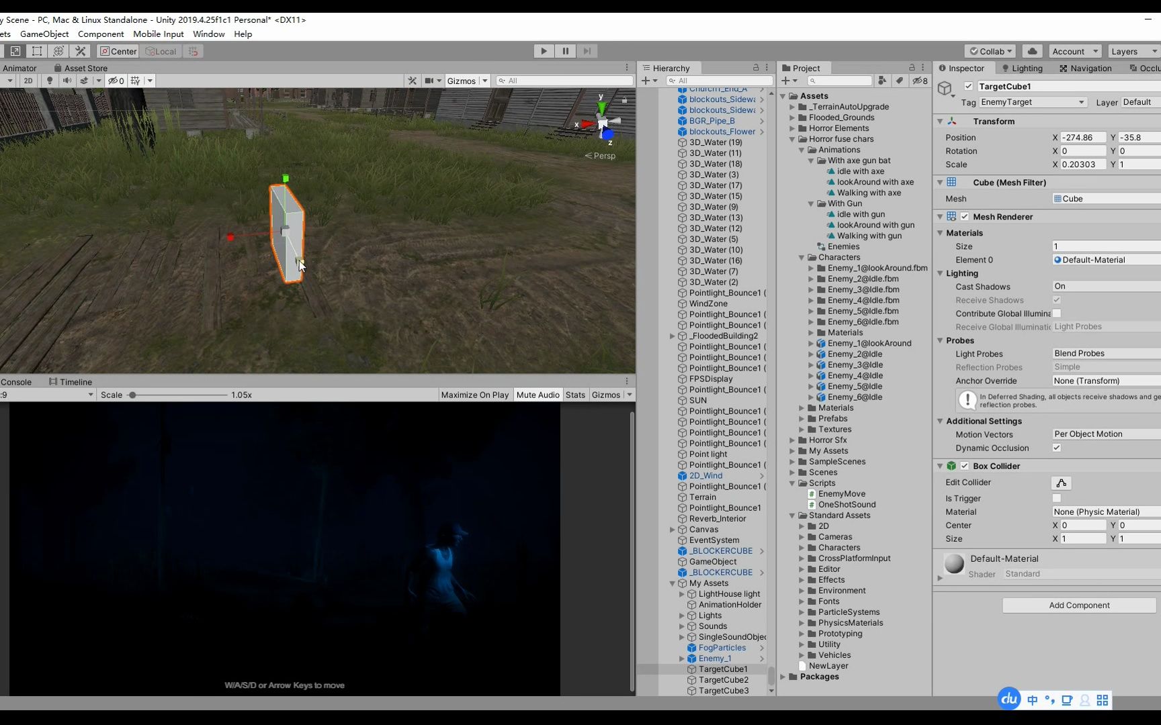Click the search by type icon in Project panel
The width and height of the screenshot is (1161, 725).
[x=882, y=81]
